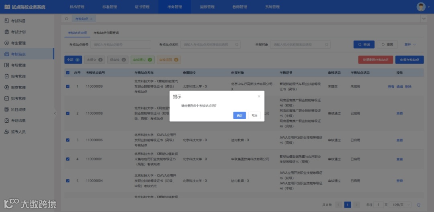Confirm deletion with the 确定 button
The width and height of the screenshot is (434, 212).
coord(240,115)
